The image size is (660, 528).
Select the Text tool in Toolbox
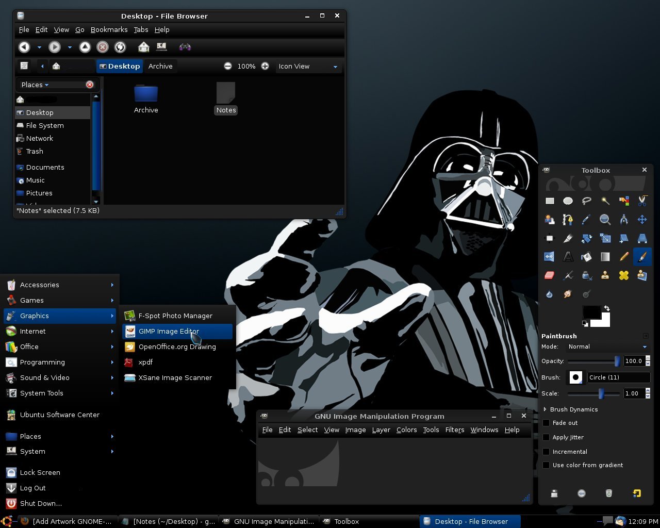click(x=568, y=257)
